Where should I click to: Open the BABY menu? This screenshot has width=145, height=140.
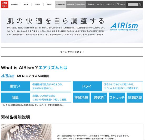[x=49, y=4]
